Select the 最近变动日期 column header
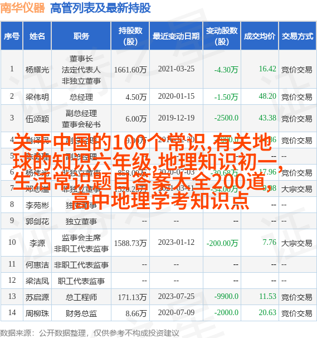317x338 pixels. 176,36
